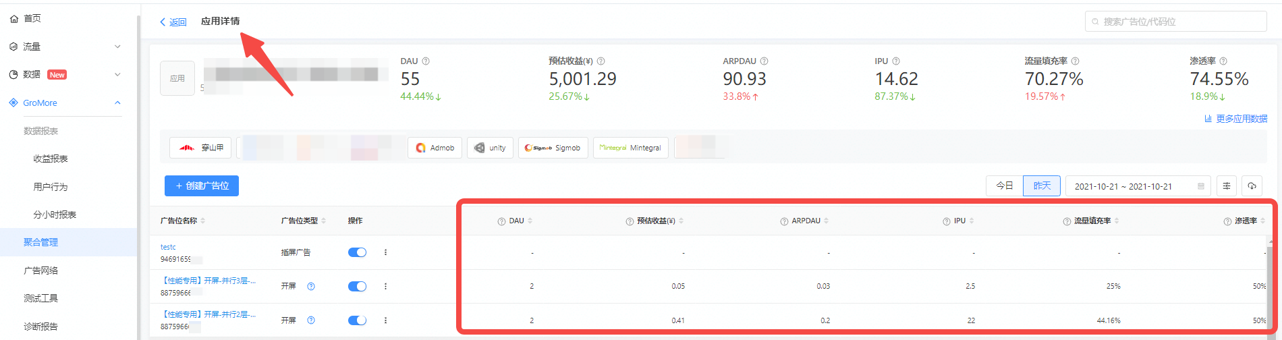
Task: Open calendar icon in date range field
Action: (1200, 186)
